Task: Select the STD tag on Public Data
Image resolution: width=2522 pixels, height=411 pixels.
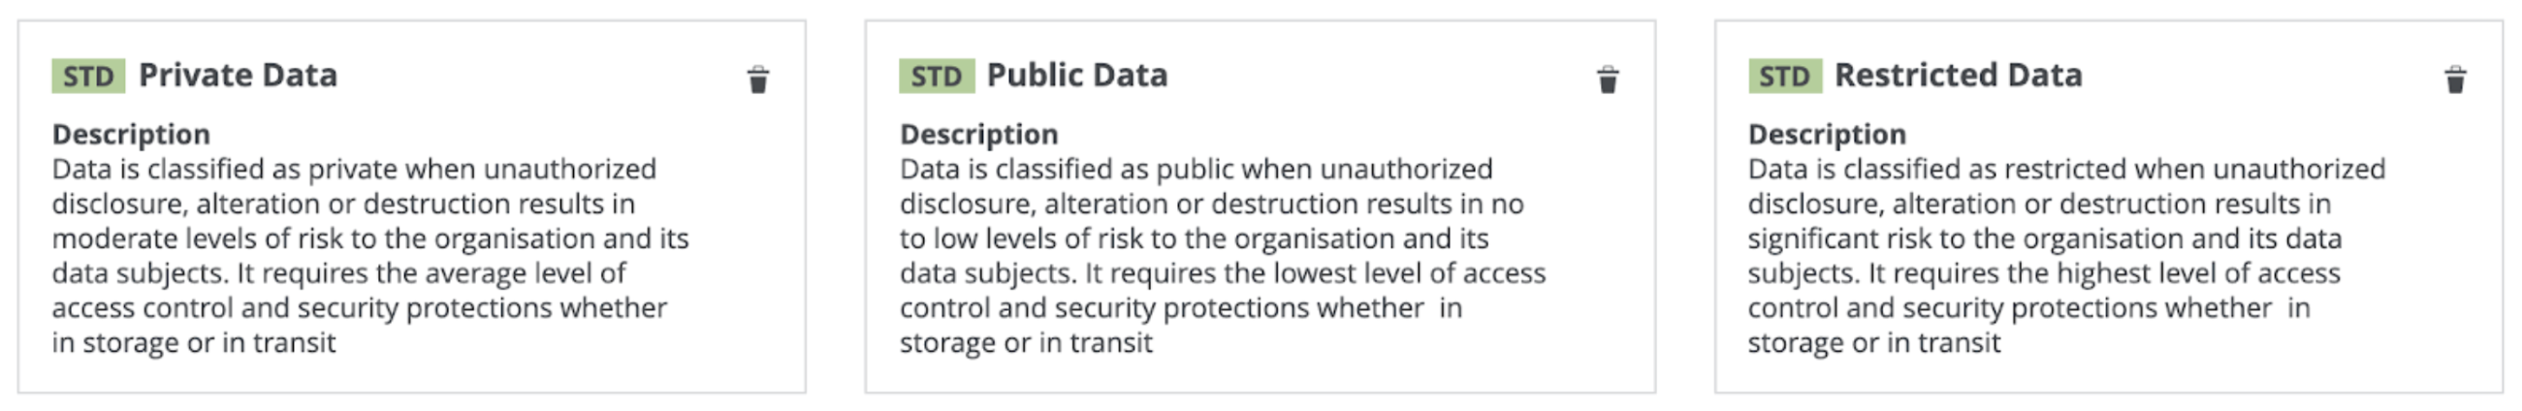Action: coord(936,77)
